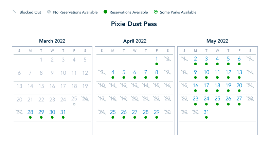Click blocked-out date May 28
The width and height of the screenshot is (270, 143).
coord(250,99)
